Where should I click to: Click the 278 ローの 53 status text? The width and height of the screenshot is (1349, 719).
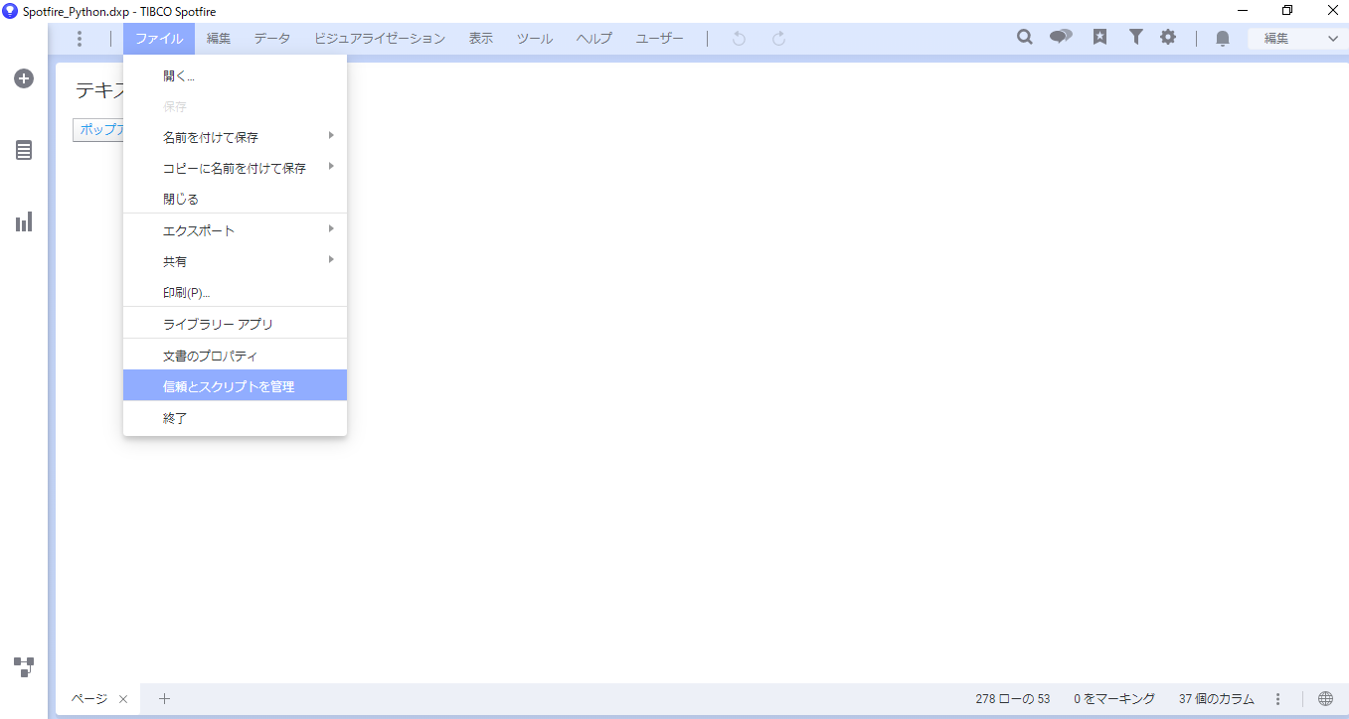coord(1013,699)
